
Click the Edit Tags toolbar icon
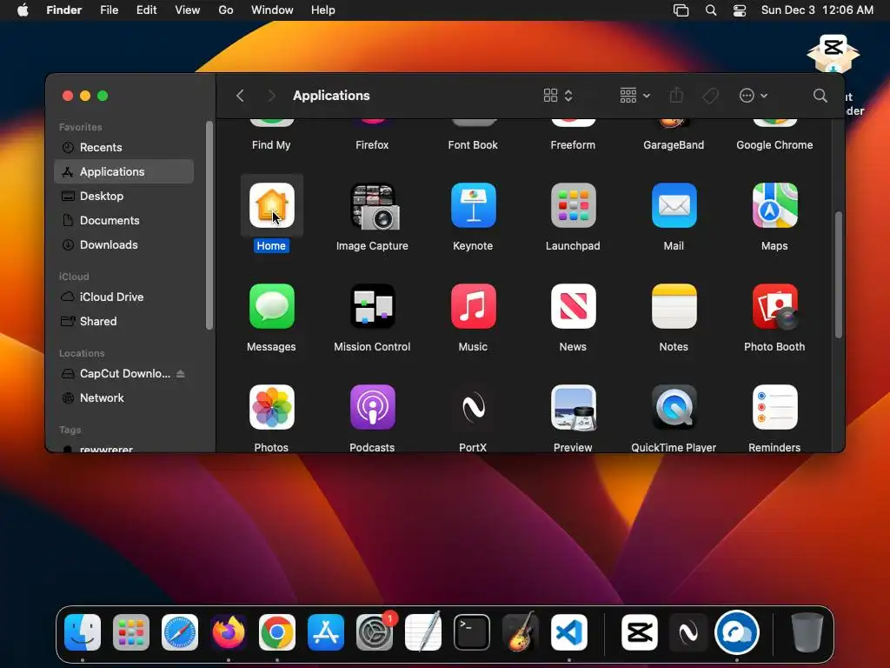coord(710,96)
